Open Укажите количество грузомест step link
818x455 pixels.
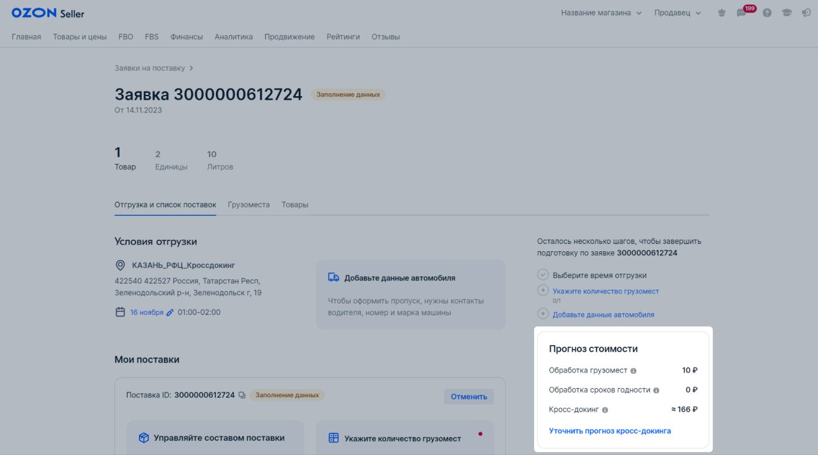(x=606, y=291)
